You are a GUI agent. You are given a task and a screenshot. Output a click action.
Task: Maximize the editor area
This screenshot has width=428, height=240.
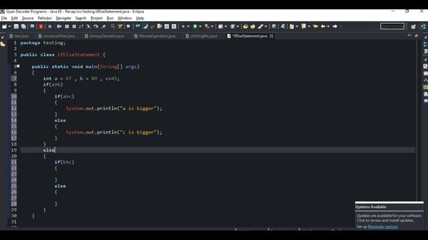pyautogui.click(x=416, y=35)
